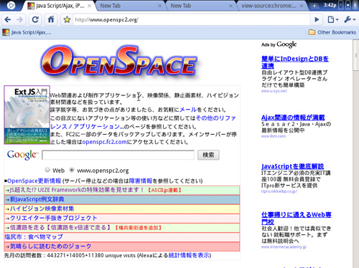Viewport: 359px width, 268px height.
Task: Open Other Bookmarks folder
Action: coord(332,32)
